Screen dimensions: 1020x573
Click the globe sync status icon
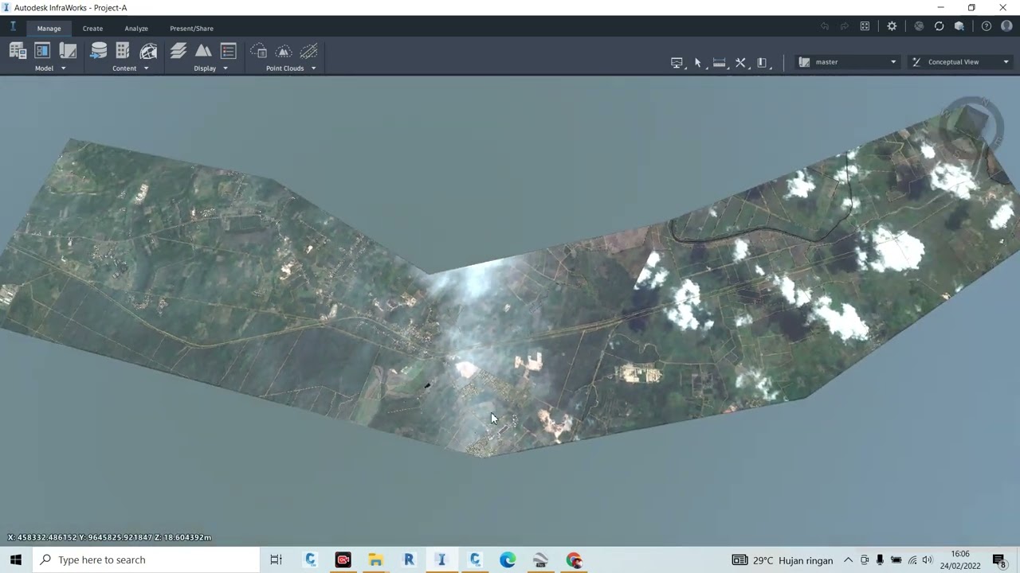coord(919,26)
